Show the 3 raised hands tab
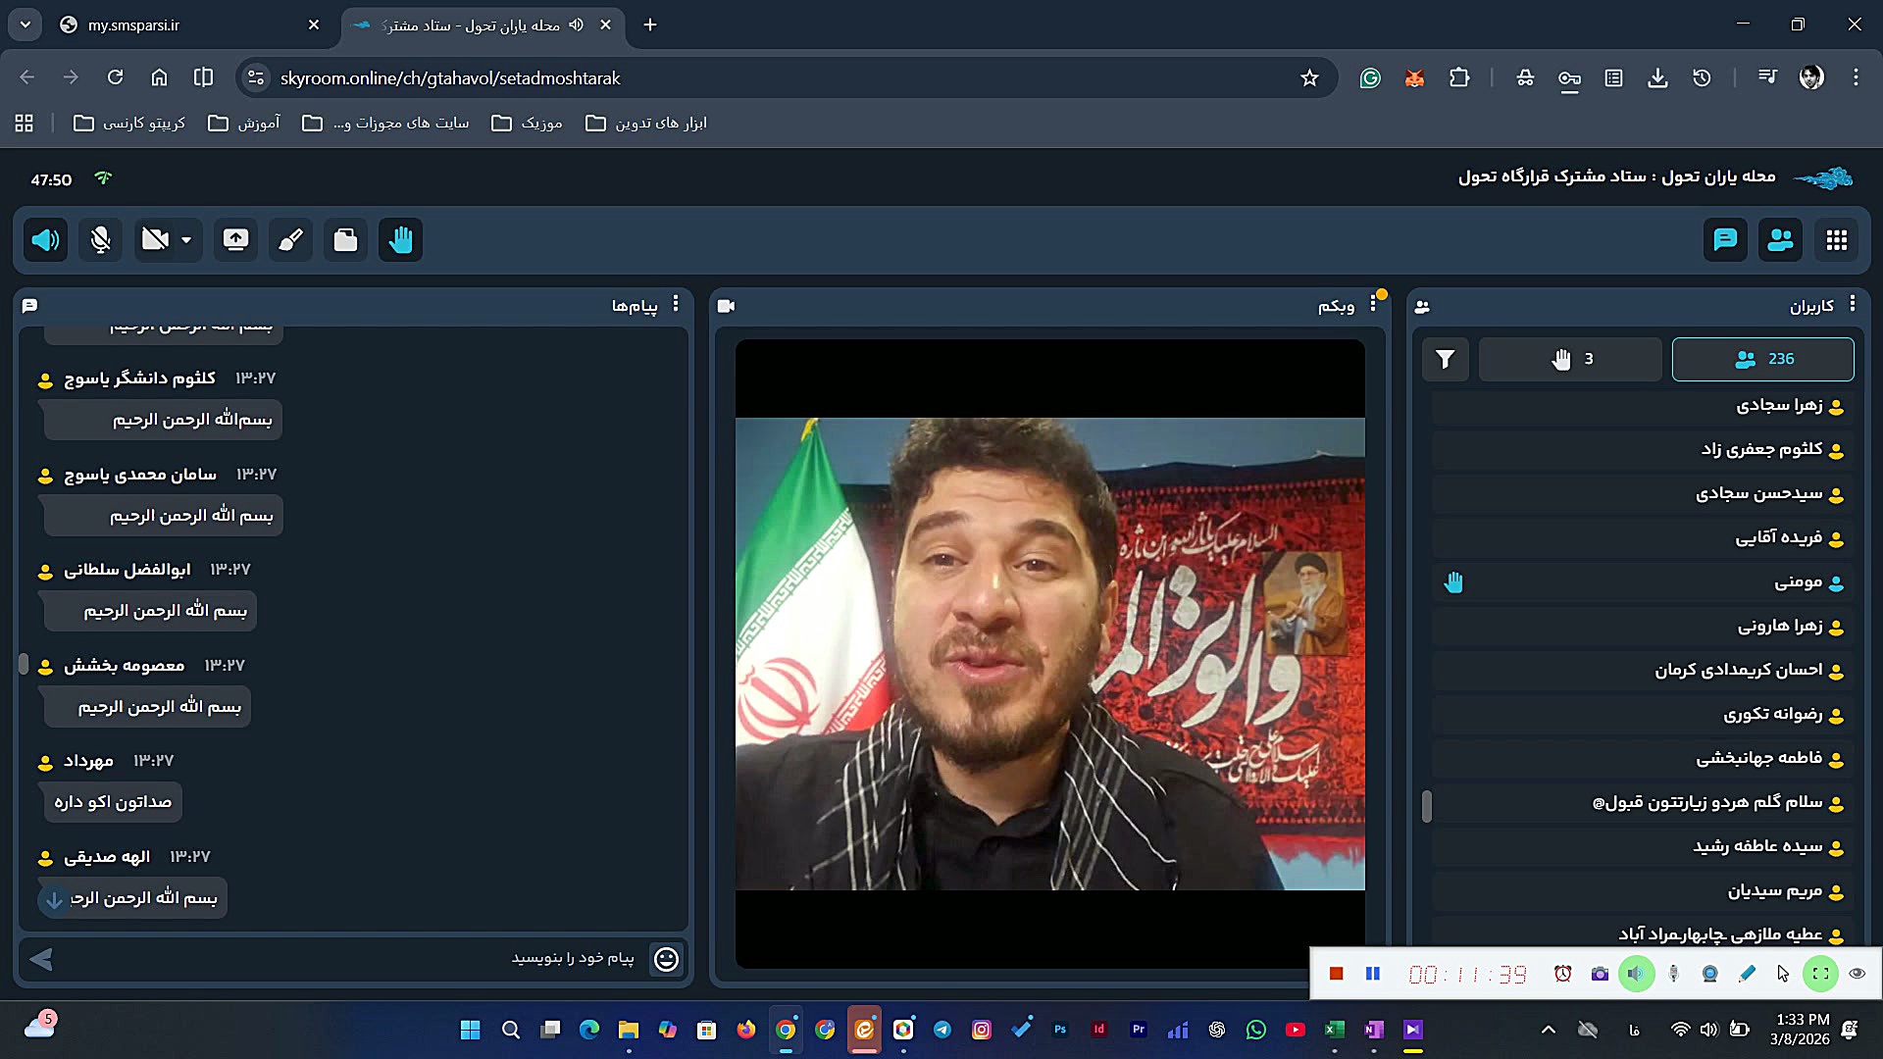1883x1059 pixels. pos(1570,359)
